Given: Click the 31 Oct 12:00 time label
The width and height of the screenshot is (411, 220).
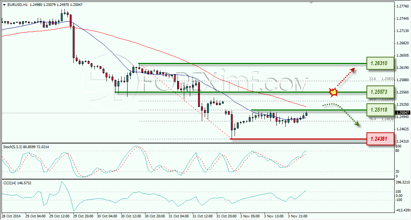Looking at the screenshot, I should coord(203,216).
